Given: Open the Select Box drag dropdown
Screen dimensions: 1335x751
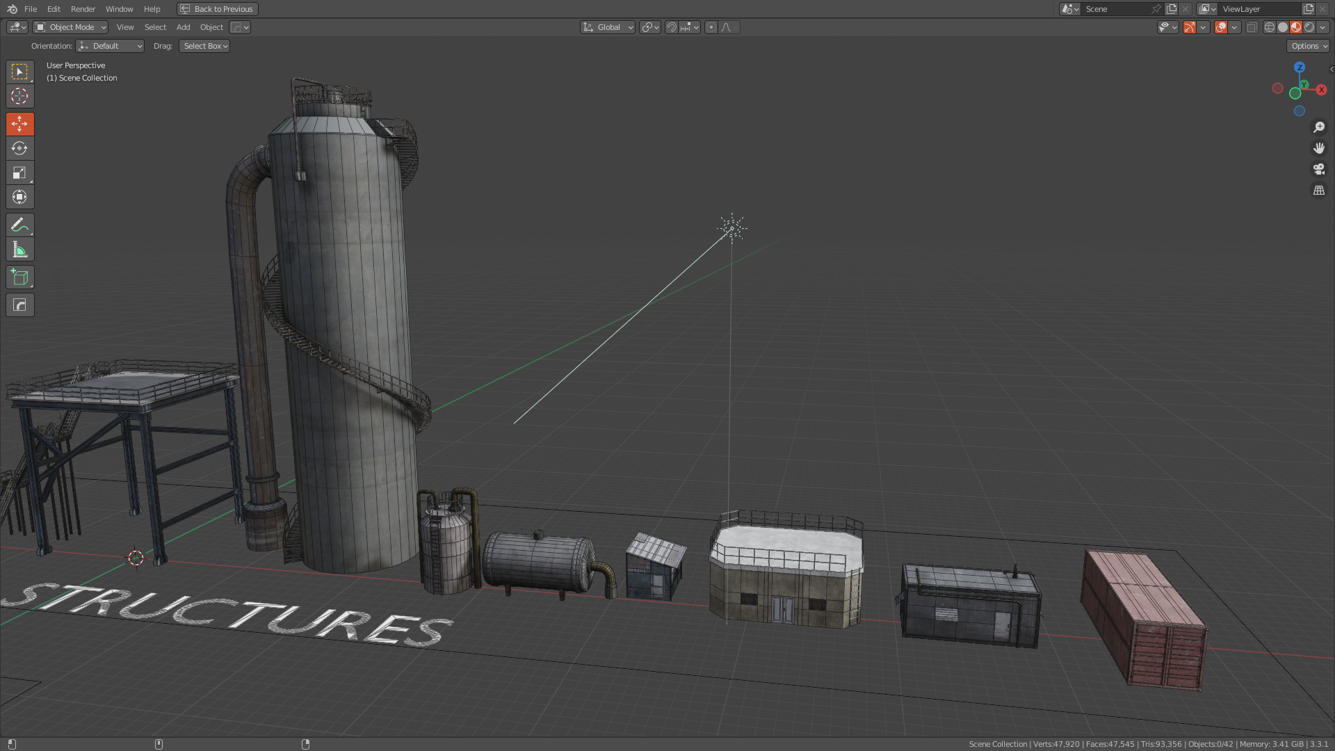Looking at the screenshot, I should tap(204, 46).
